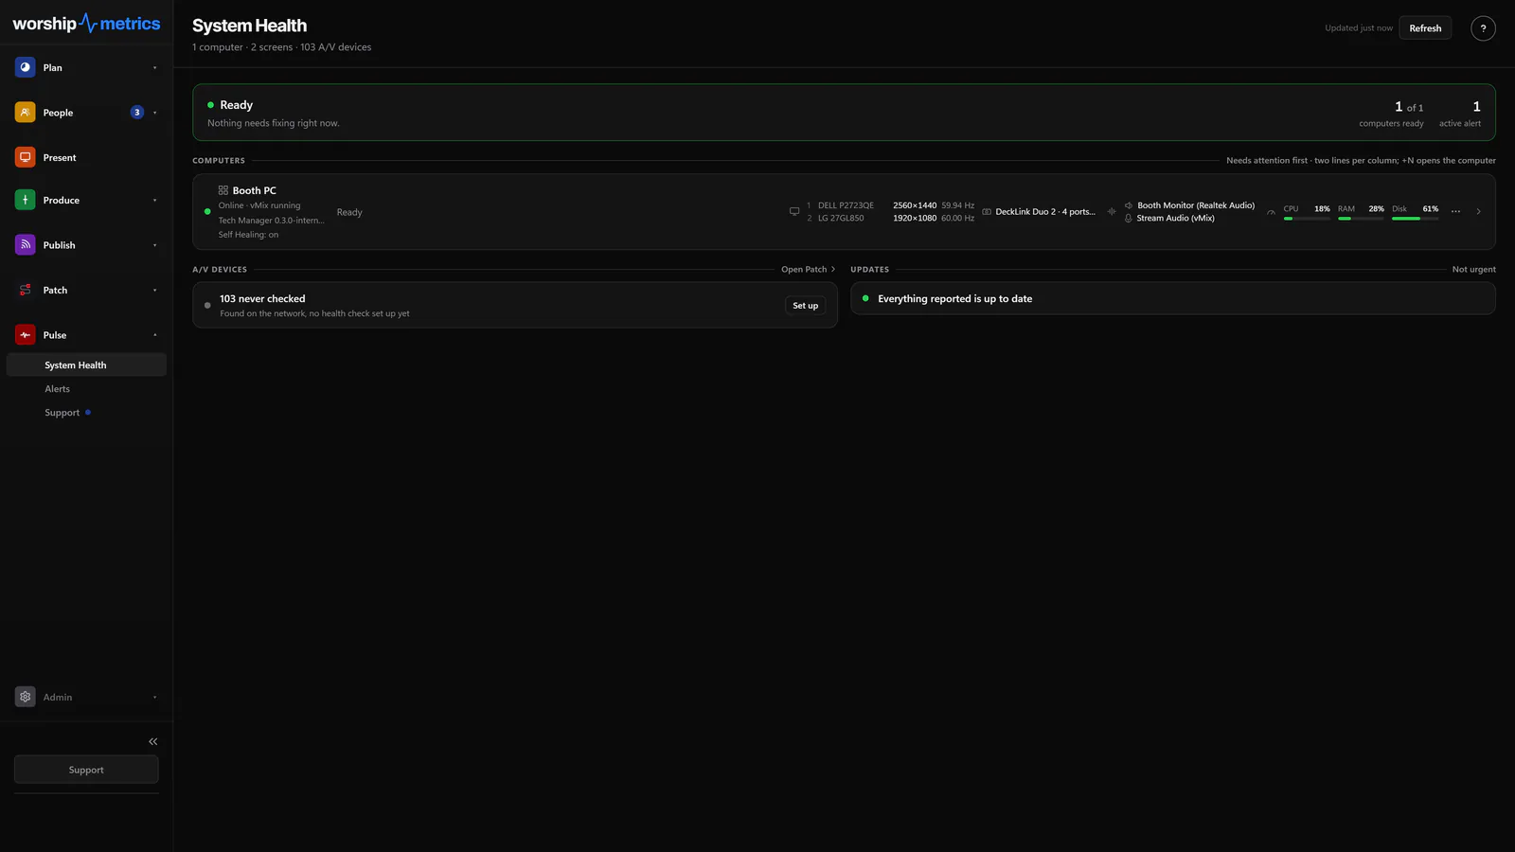This screenshot has width=1515, height=852.
Task: Collapse the Pulse section arrow
Action: 155,335
